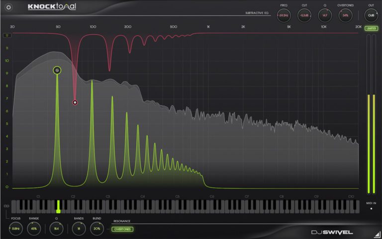382x239 pixels.
Task: Click the top Q knob showing 14.7
Action: pyautogui.click(x=325, y=15)
